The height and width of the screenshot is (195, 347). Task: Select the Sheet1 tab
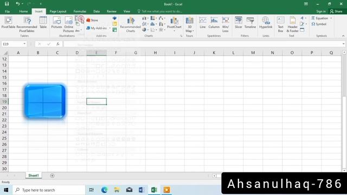pyautogui.click(x=34, y=175)
